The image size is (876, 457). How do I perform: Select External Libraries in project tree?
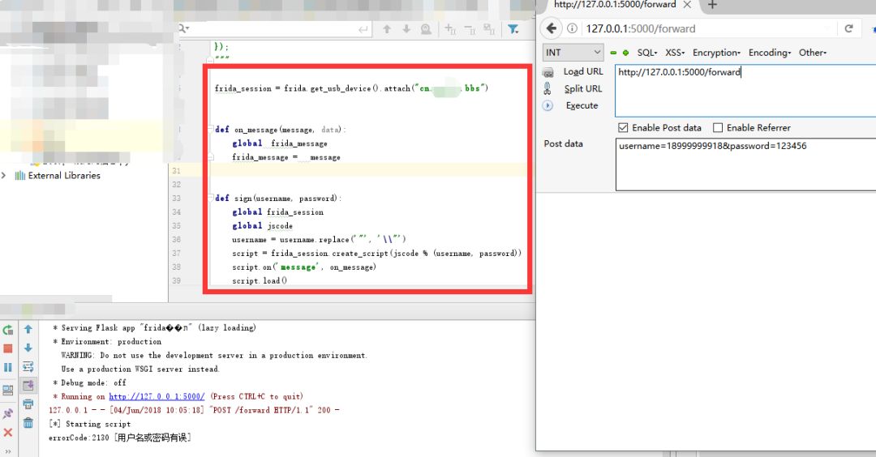[x=64, y=175]
